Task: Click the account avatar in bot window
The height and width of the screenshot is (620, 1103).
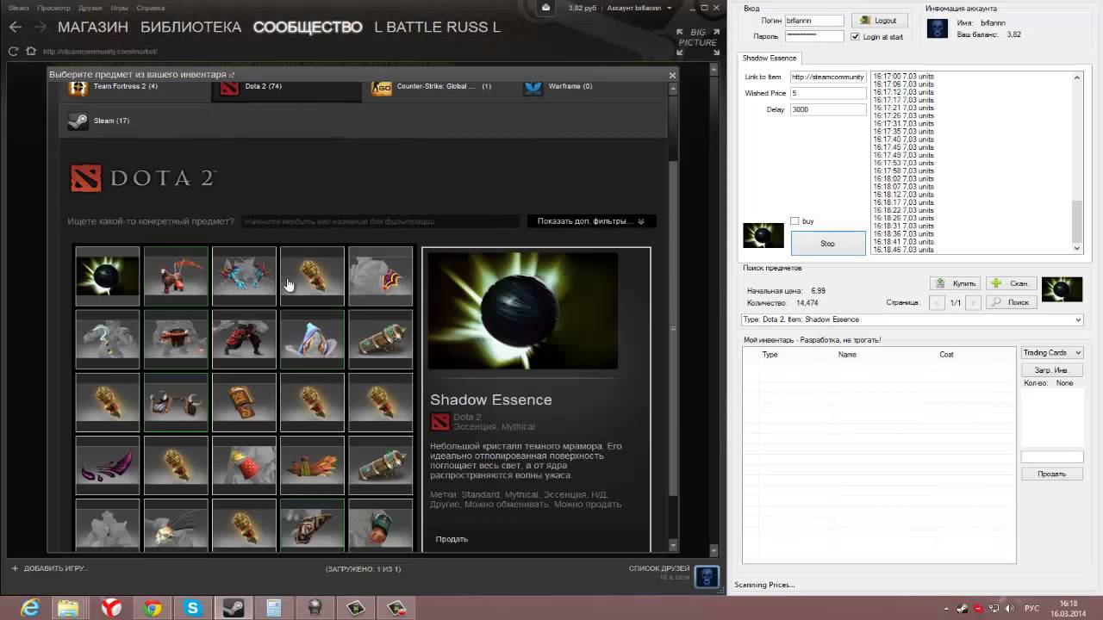Action: click(x=937, y=28)
